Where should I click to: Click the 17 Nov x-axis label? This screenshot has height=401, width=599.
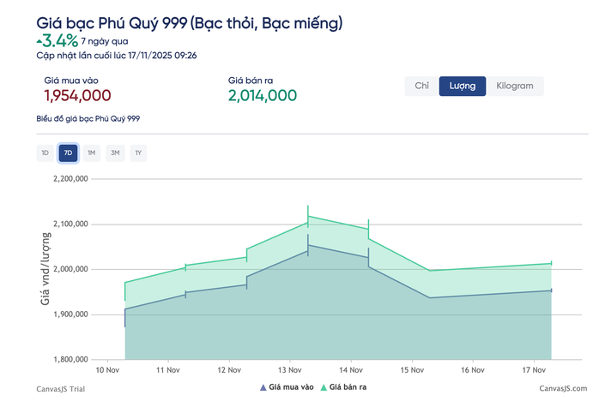(x=535, y=370)
